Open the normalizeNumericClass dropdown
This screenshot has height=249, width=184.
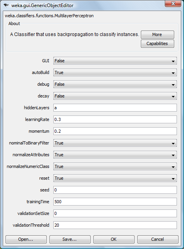coord(115,166)
